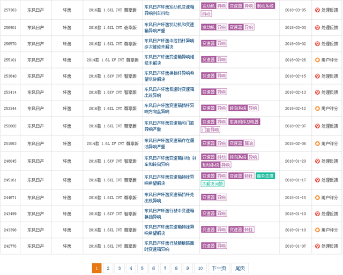This screenshot has width=343, height=275.
Task: Go to page 7 in pagination
Action: [165, 268]
